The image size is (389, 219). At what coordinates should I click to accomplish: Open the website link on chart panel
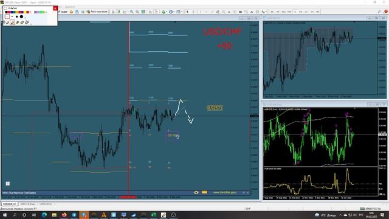click(x=225, y=192)
